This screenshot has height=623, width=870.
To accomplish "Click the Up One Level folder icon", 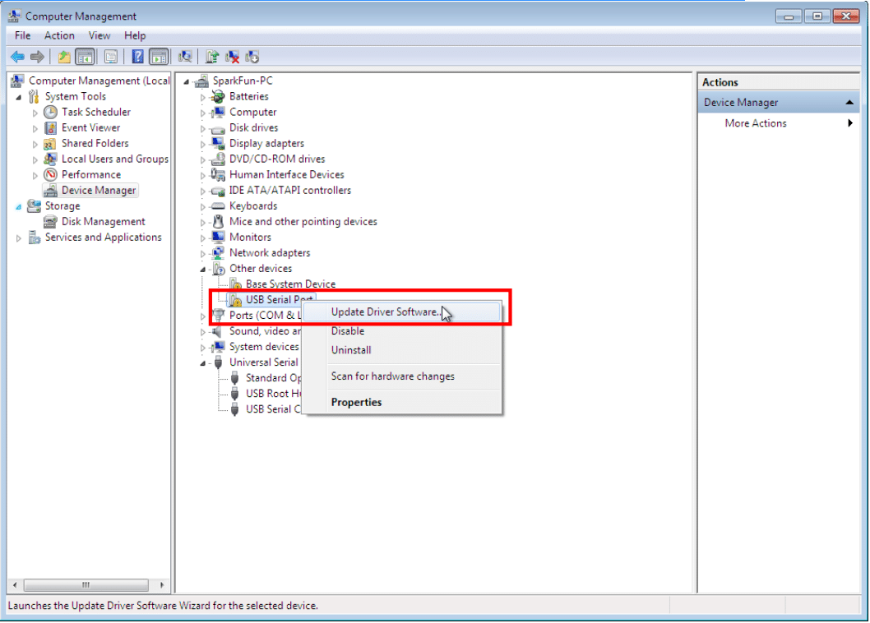I will (63, 57).
